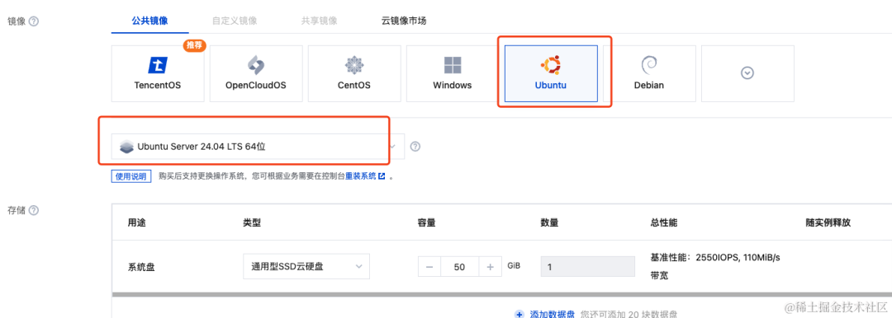Switch to 公共镜像 tab
The height and width of the screenshot is (318, 892).
tap(149, 21)
